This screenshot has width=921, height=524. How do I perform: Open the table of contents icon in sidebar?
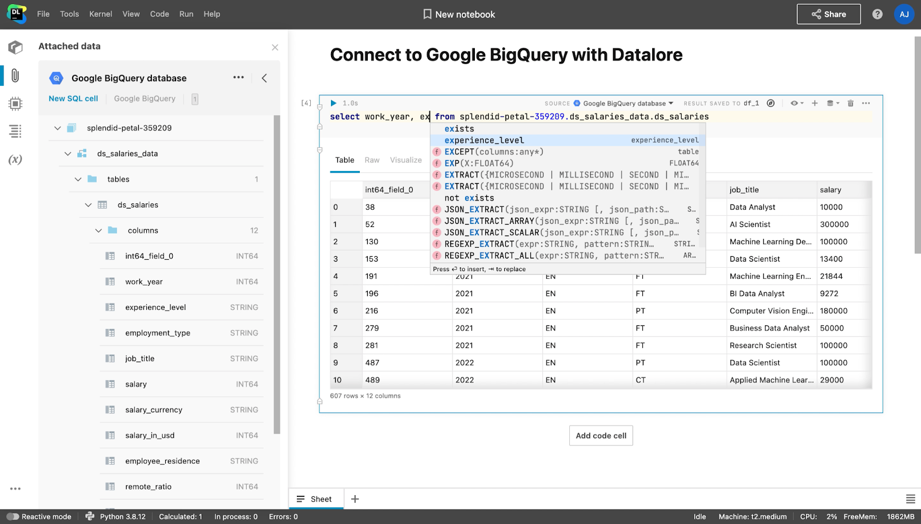tap(16, 131)
